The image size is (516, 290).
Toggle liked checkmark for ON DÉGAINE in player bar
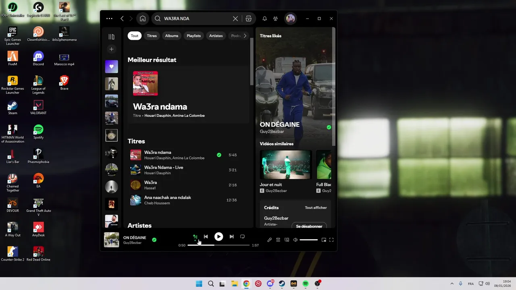[x=154, y=240]
